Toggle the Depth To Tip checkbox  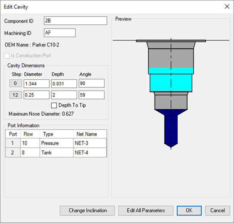point(54,105)
